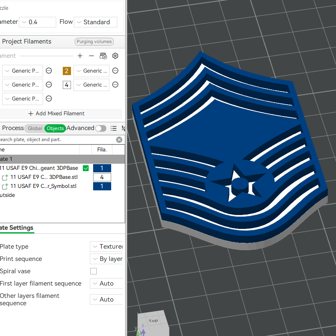
Task: Open the Print sequence dropdown
Action: pos(107,259)
